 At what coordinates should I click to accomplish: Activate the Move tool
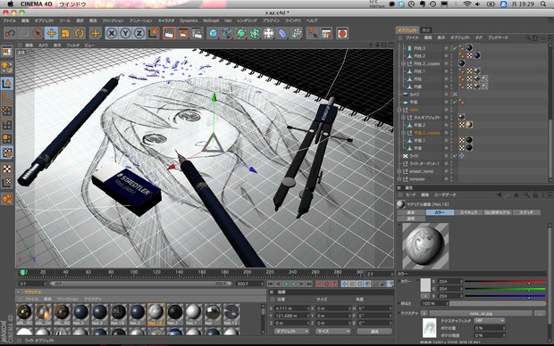click(51, 34)
